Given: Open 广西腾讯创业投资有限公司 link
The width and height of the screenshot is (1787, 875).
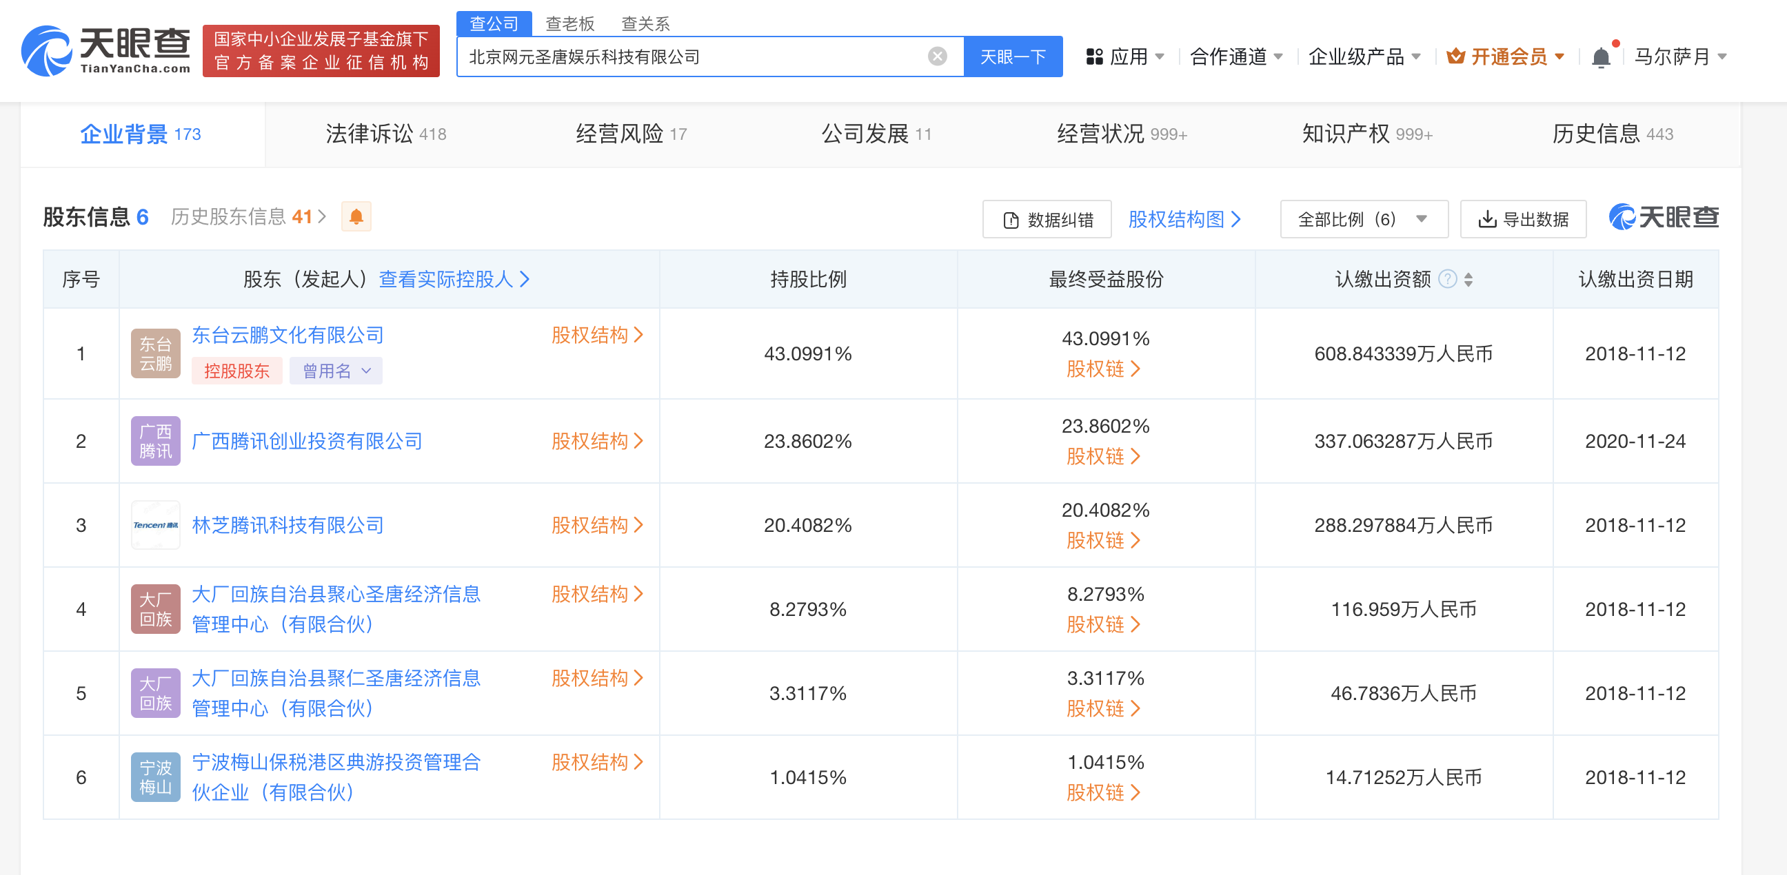Looking at the screenshot, I should [307, 440].
